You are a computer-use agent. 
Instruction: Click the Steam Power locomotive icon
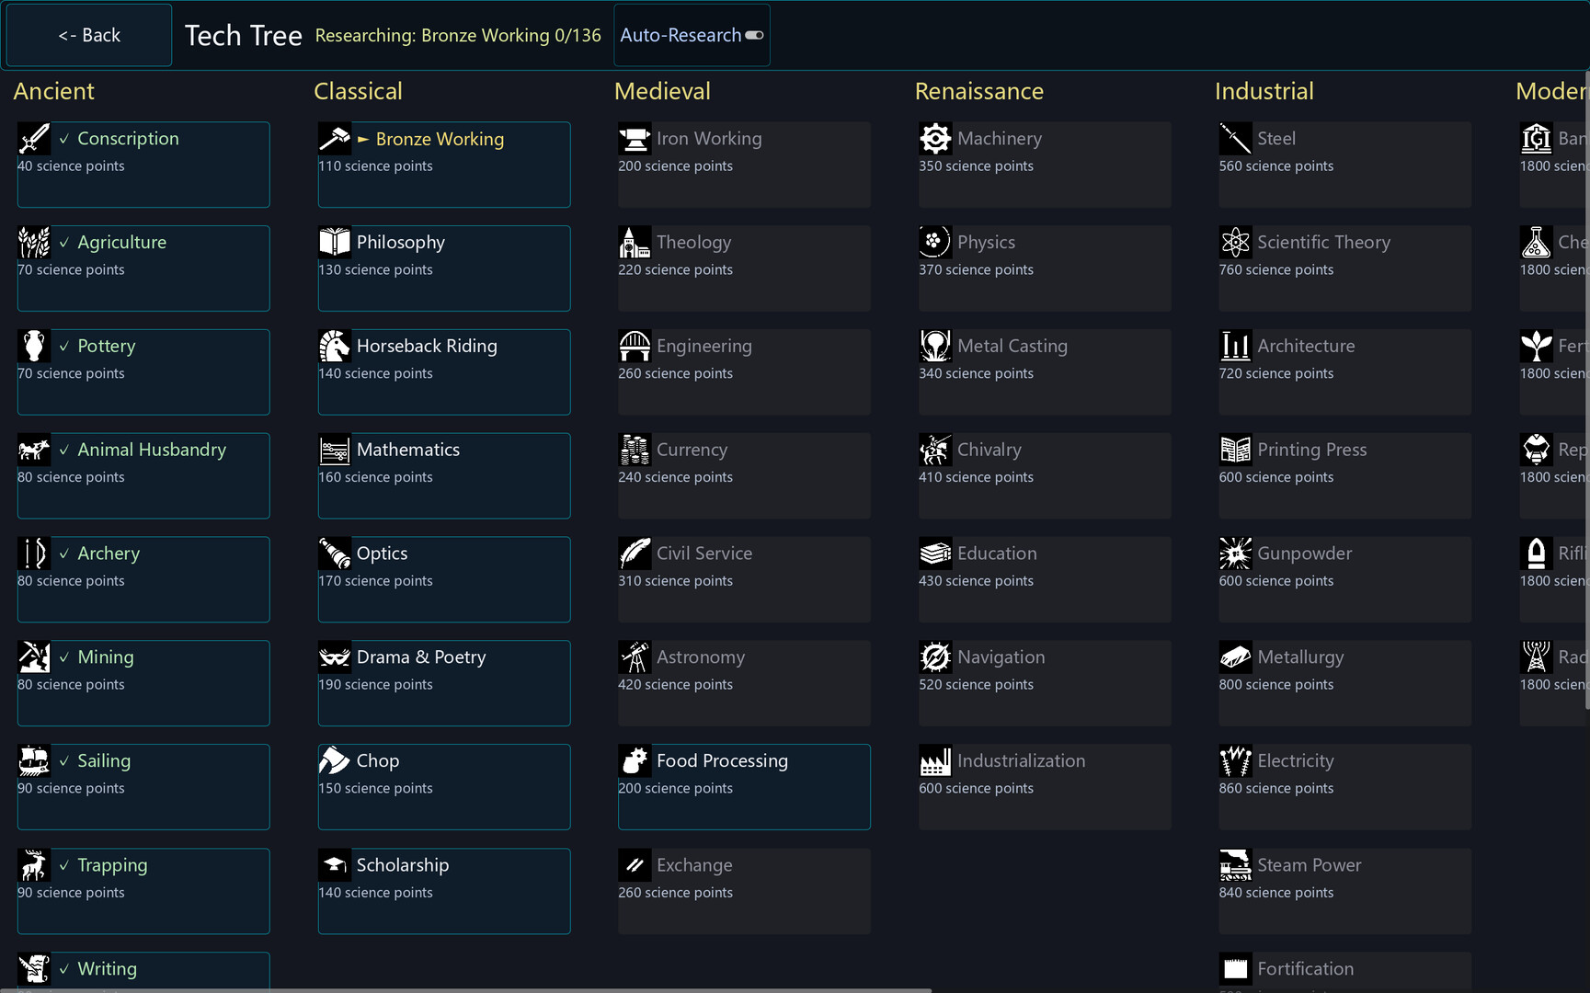(1236, 865)
